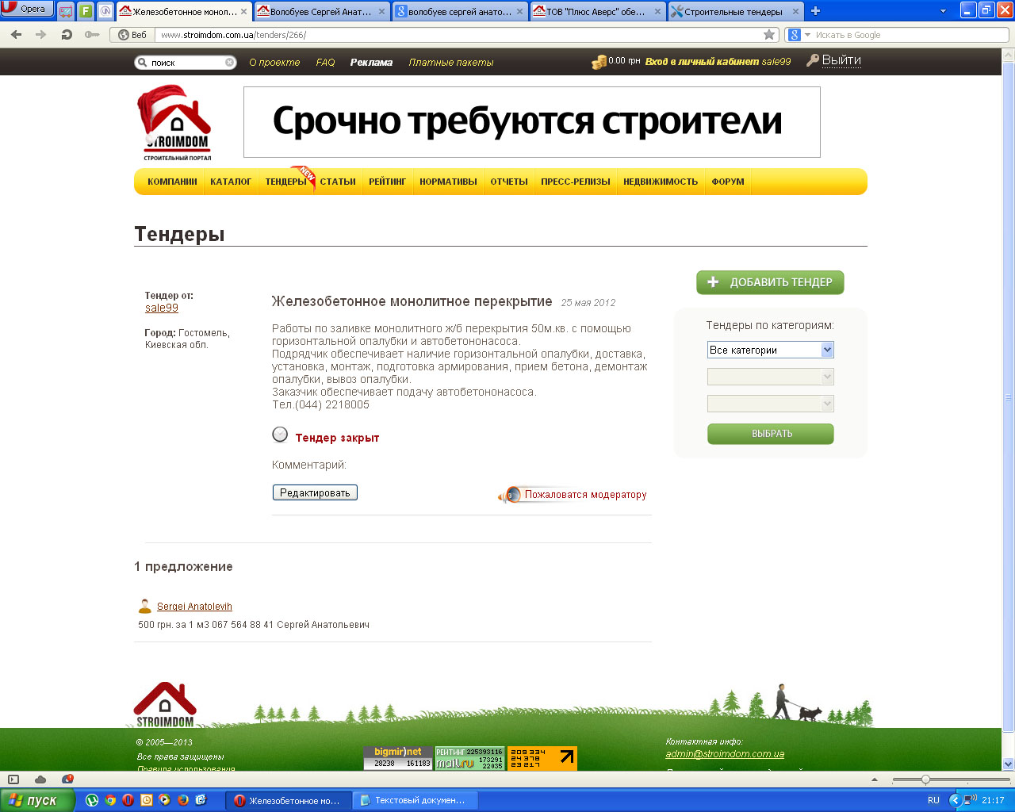The width and height of the screenshot is (1015, 812).
Task: Click the Stroimdom Santa hat logo
Action: point(174,123)
